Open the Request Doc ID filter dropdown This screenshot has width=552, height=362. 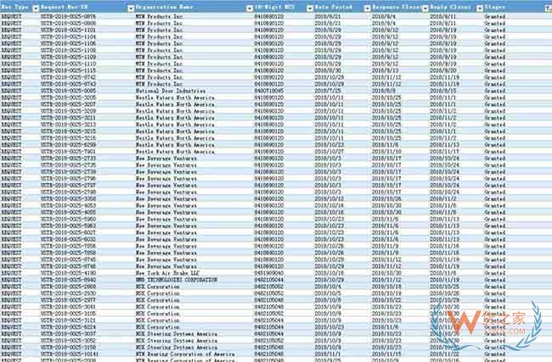tap(130, 7)
